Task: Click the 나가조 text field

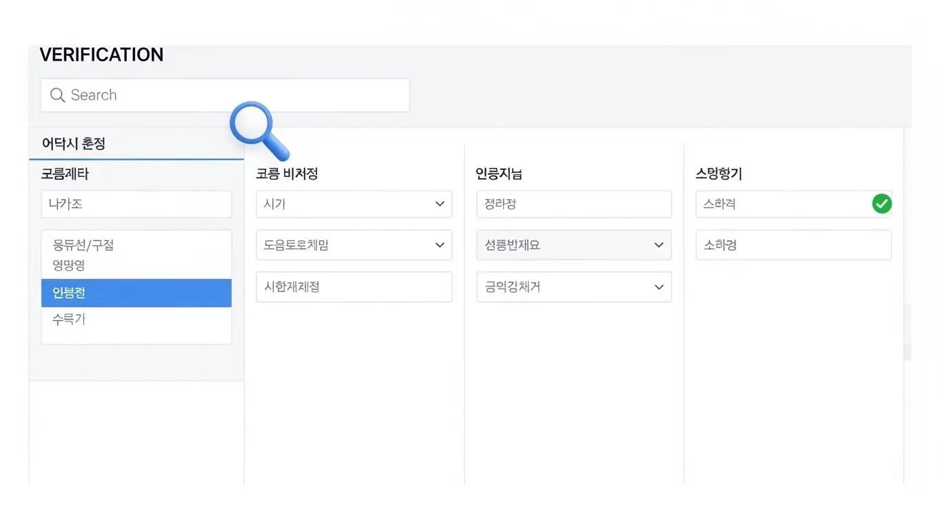Action: (136, 204)
